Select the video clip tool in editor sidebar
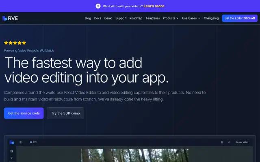The width and height of the screenshot is (260, 162). click(x=12, y=151)
